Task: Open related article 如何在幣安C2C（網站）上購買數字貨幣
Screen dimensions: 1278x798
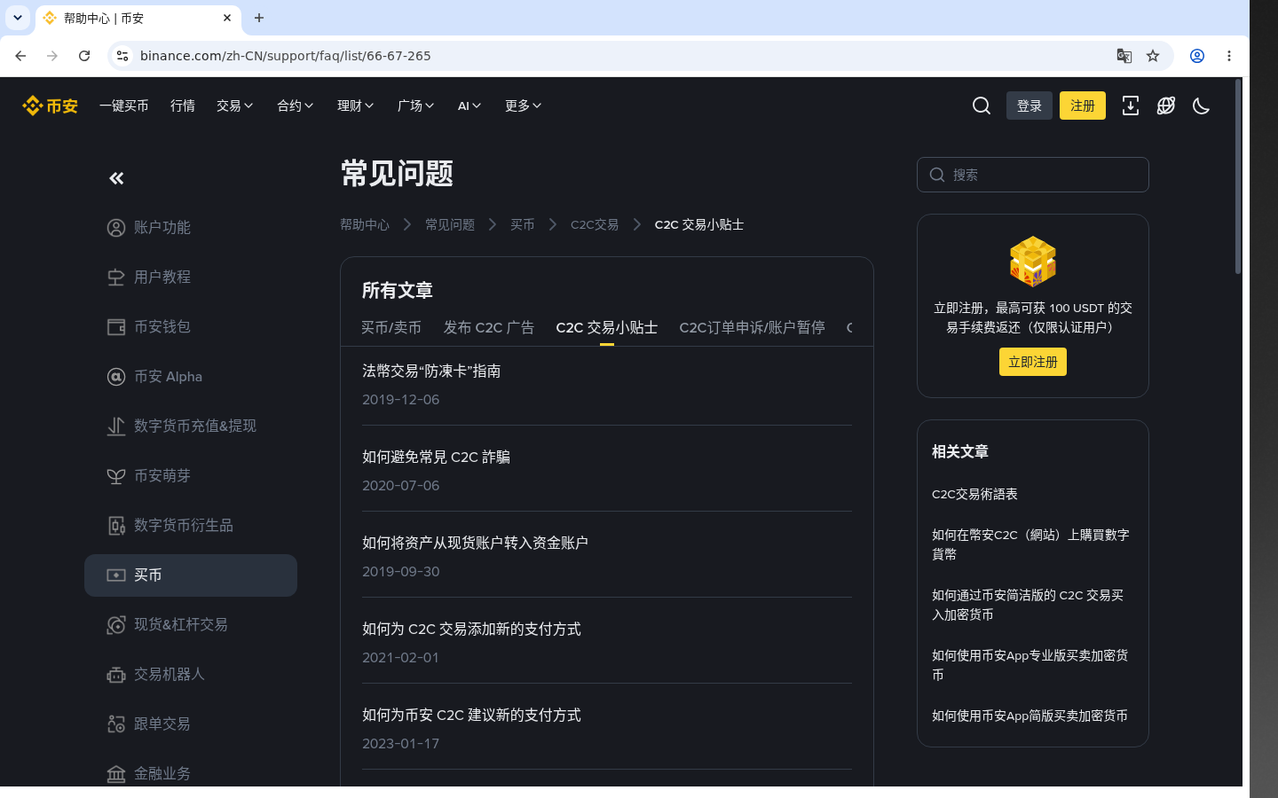Action: pyautogui.click(x=1030, y=544)
